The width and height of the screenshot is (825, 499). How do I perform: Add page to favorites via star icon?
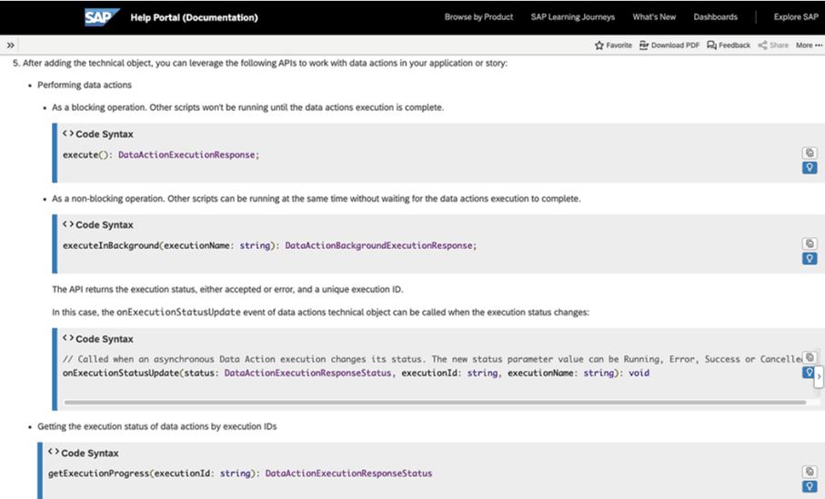point(599,45)
